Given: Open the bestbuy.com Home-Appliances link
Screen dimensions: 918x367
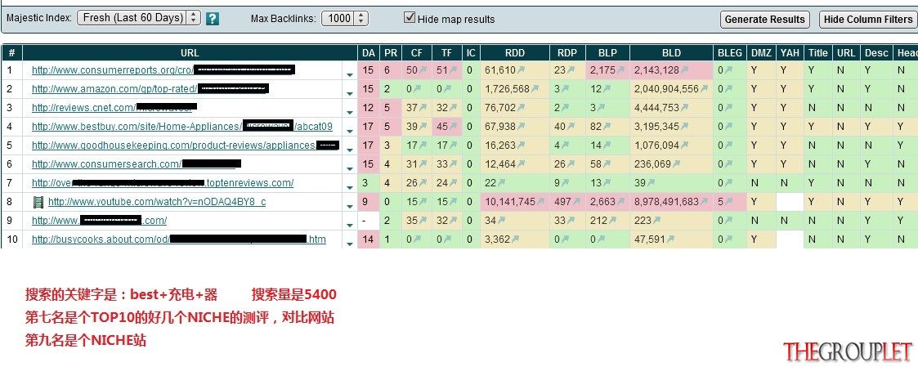Looking at the screenshot, I should click(182, 127).
